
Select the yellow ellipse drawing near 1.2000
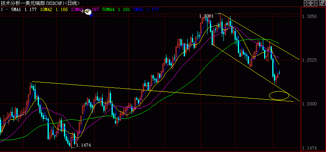279,96
